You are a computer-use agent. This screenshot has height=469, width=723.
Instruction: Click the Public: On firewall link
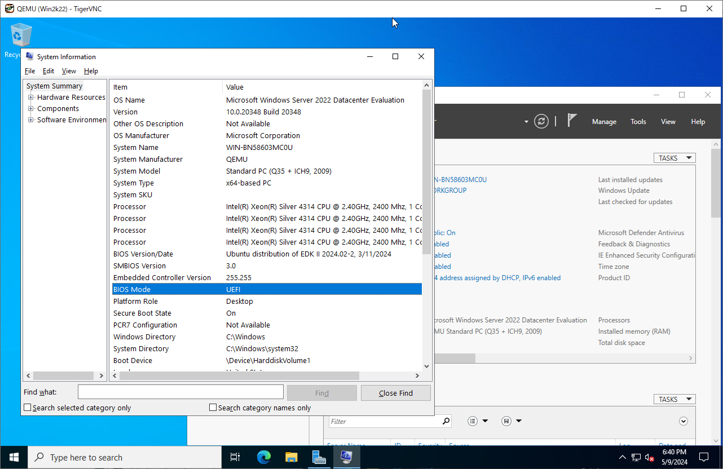(x=444, y=233)
